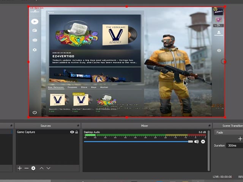Click the News header label
243x182 pixels.
[x=51, y=13]
